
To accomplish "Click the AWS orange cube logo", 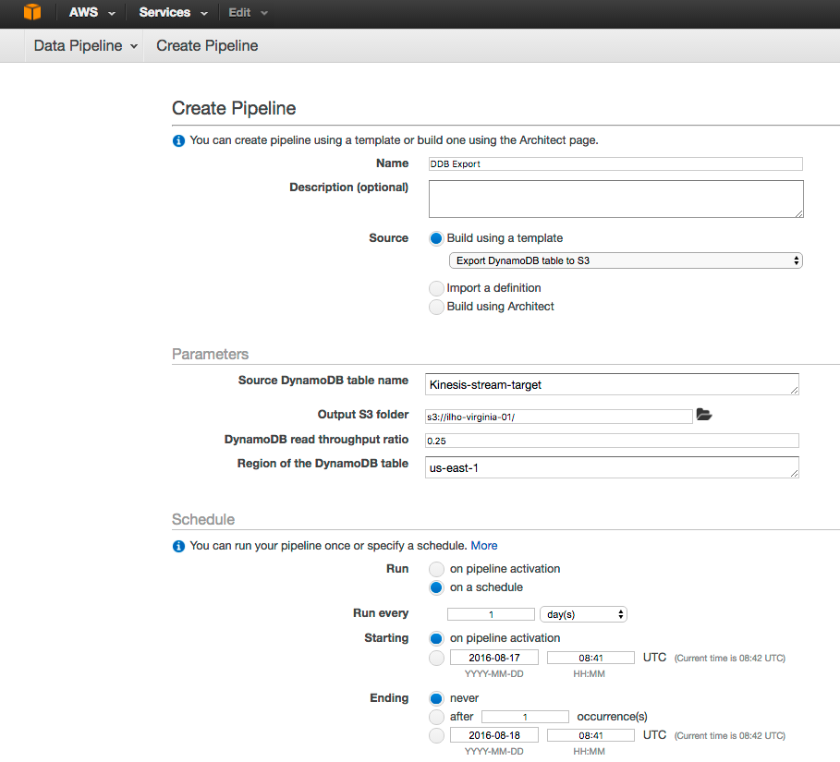I will click(x=32, y=12).
